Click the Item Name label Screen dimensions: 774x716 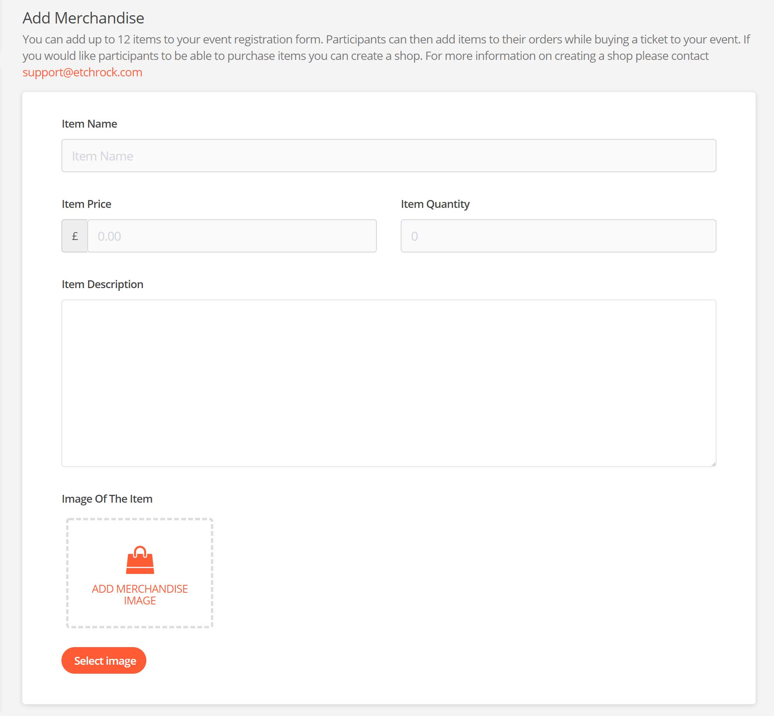89,124
